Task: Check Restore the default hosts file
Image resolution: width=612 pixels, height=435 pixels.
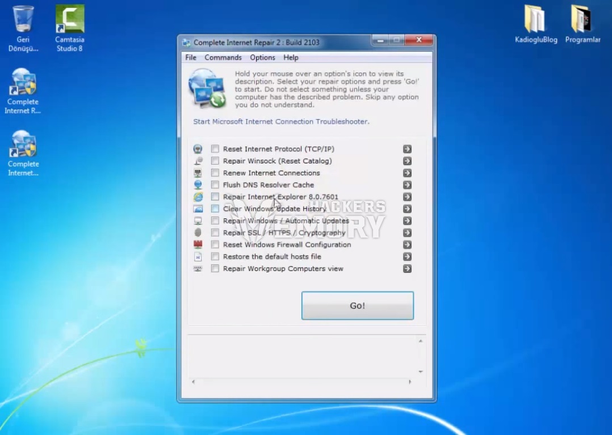Action: [215, 256]
